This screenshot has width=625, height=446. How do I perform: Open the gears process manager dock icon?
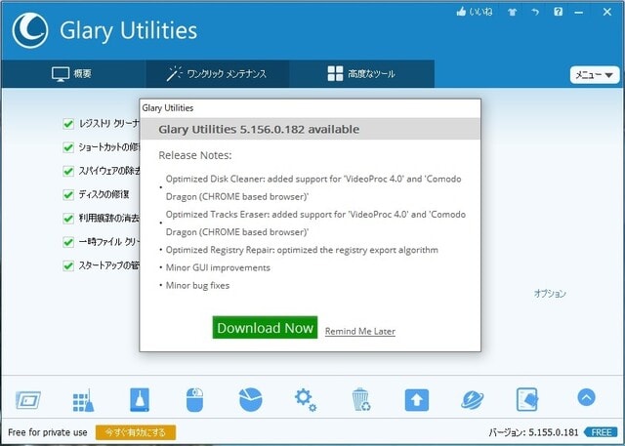306,400
